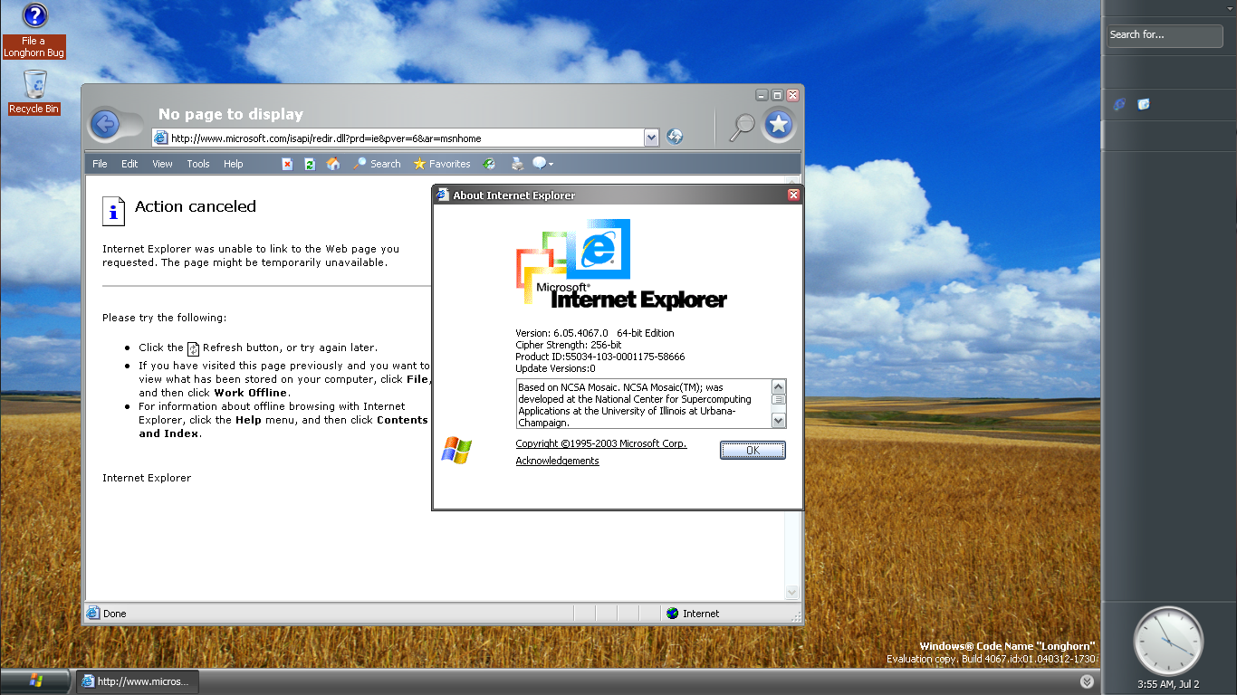Open the magnifying glass search pane
1237x695 pixels.
pyautogui.click(x=742, y=127)
